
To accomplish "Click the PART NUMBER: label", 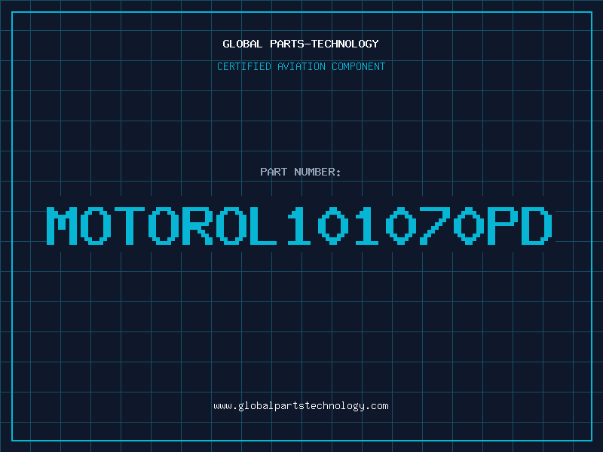I will pos(301,172).
